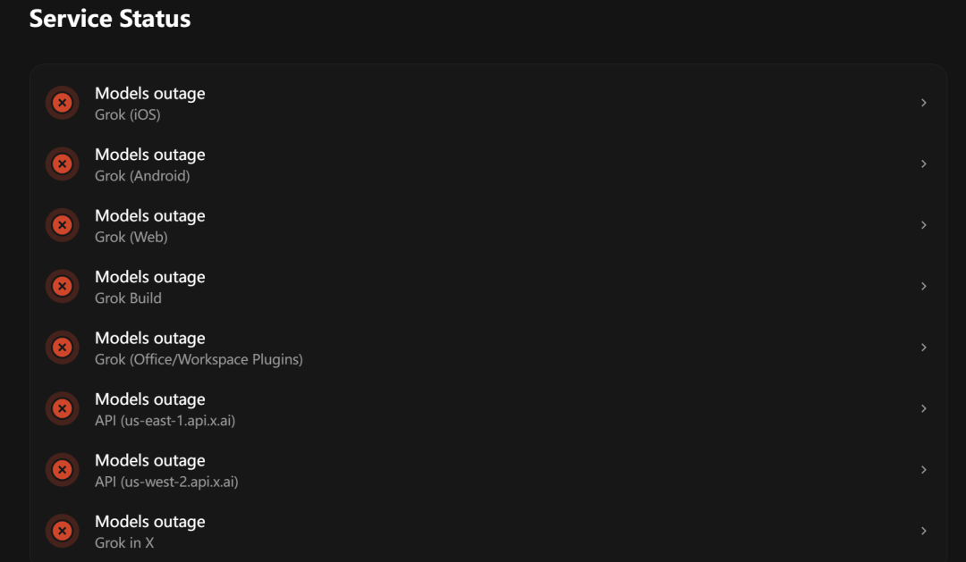Expand the Grok in X row chevron
Viewport: 966px width, 562px height.
coord(923,531)
